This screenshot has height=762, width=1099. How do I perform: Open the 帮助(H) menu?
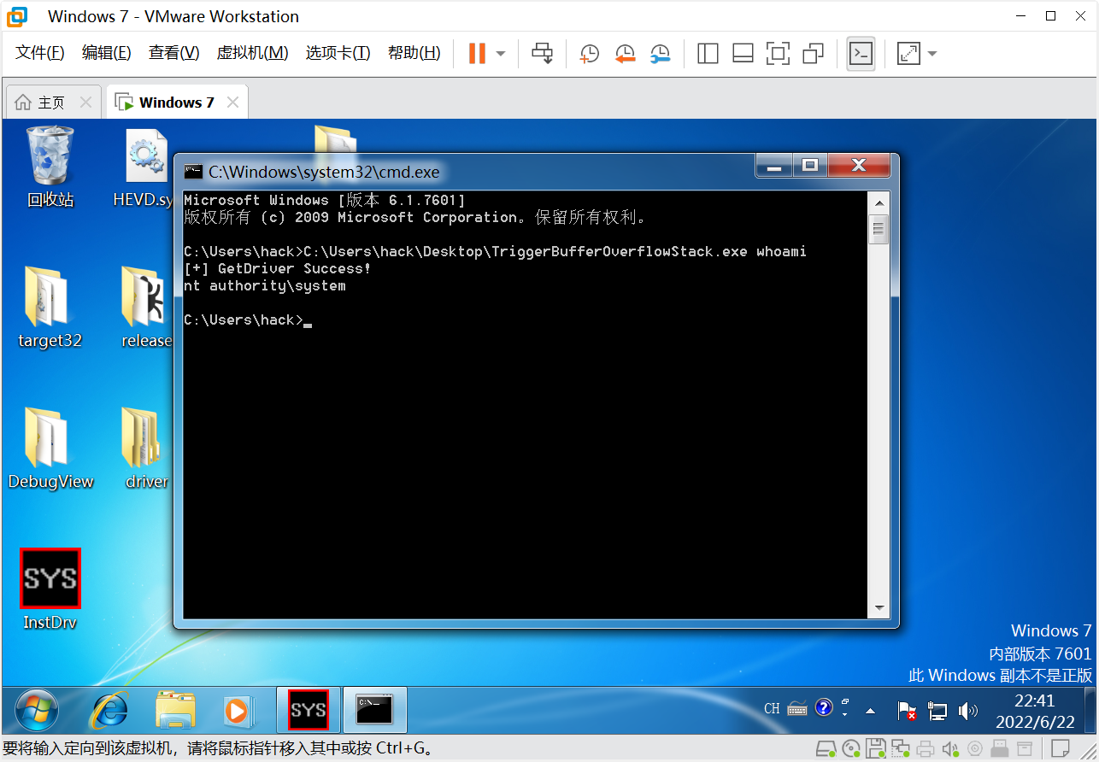414,53
